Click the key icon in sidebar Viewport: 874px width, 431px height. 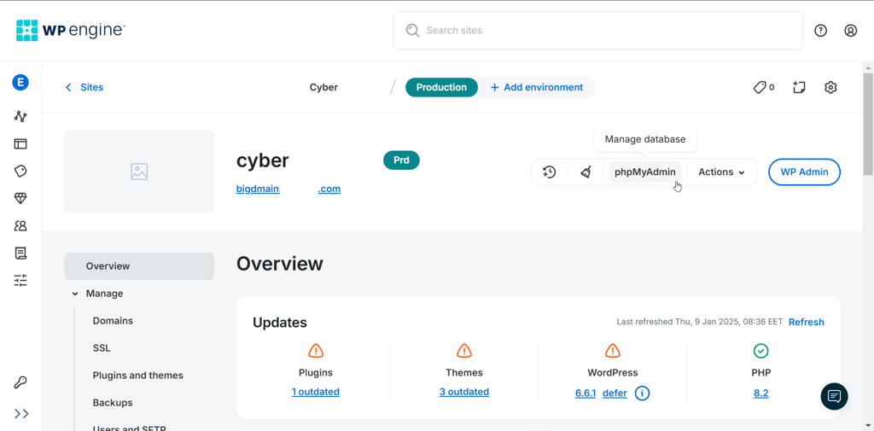(x=20, y=382)
